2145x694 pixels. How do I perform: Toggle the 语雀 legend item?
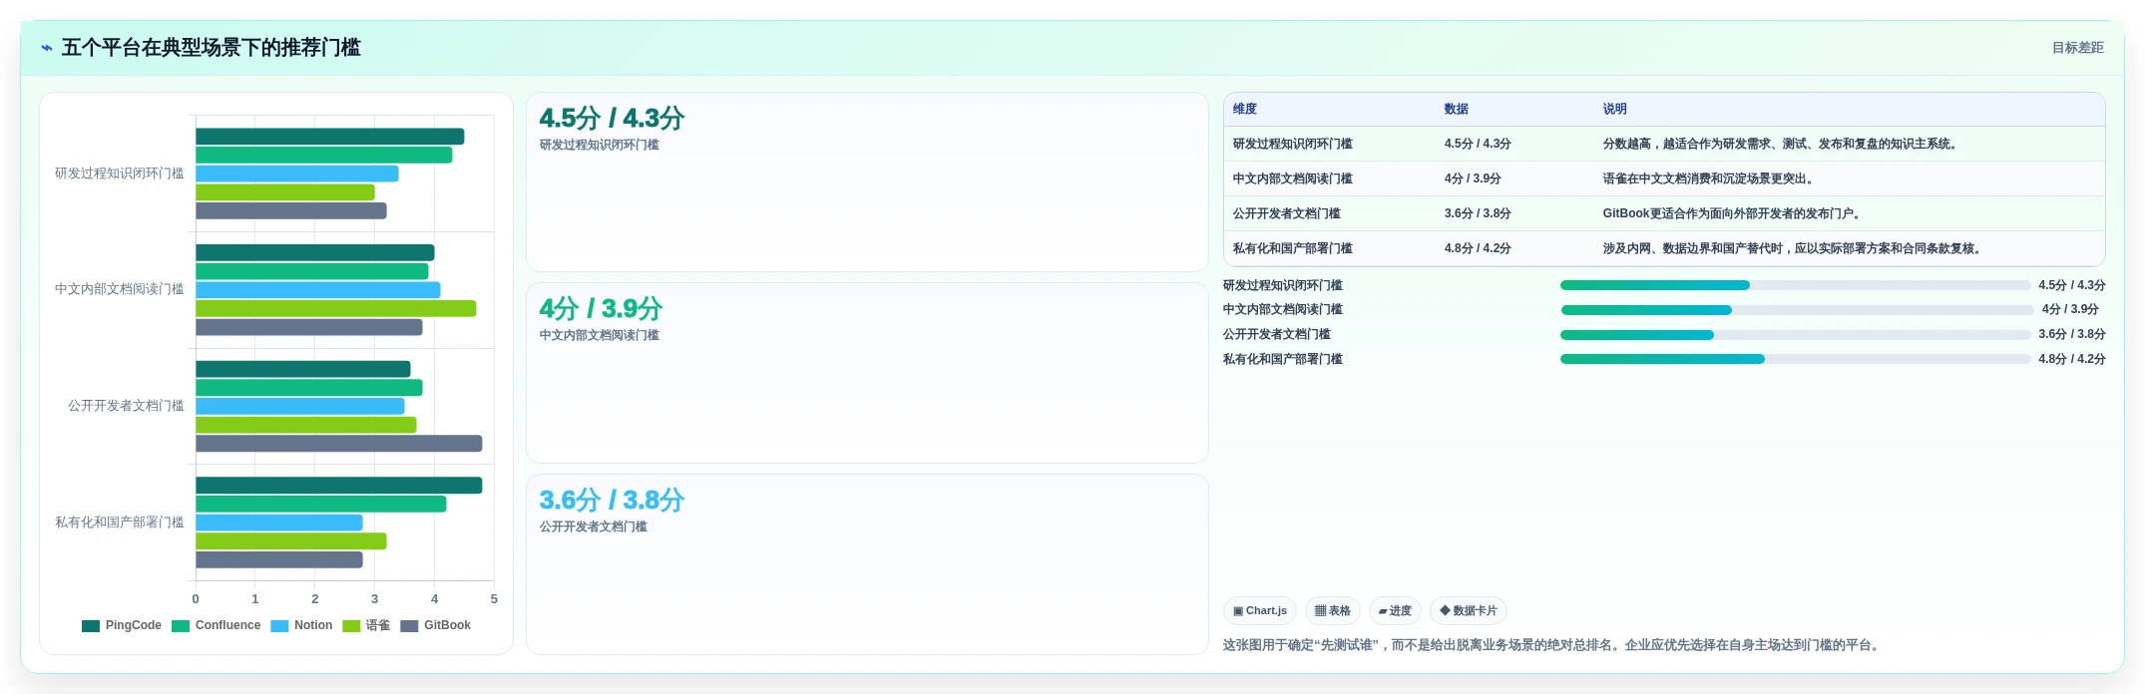coord(366,626)
